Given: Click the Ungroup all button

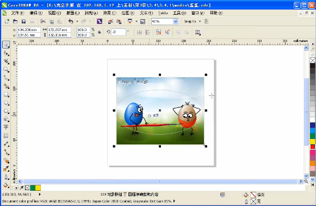Looking at the screenshot, I should 168,32.
